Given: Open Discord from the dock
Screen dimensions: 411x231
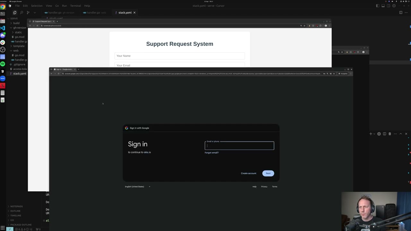Looking at the screenshot, I should (x=3, y=35).
